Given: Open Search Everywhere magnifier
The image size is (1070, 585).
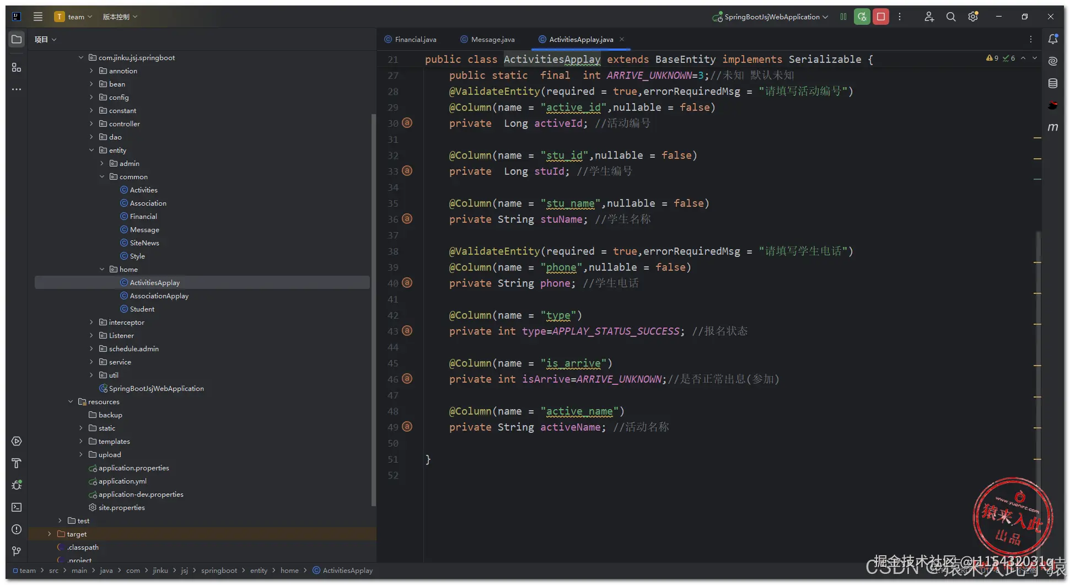Looking at the screenshot, I should 951,17.
